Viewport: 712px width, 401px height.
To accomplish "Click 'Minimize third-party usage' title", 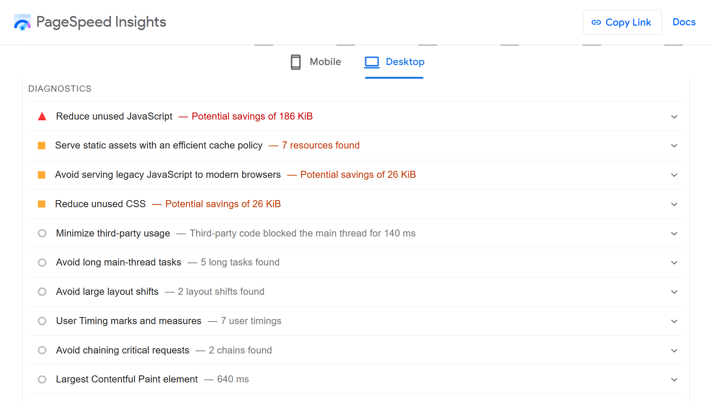I will 113,234.
